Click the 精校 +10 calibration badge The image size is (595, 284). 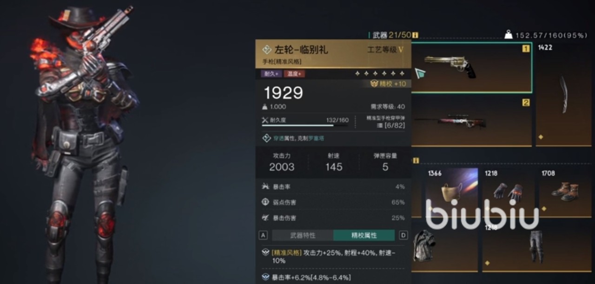coord(388,84)
